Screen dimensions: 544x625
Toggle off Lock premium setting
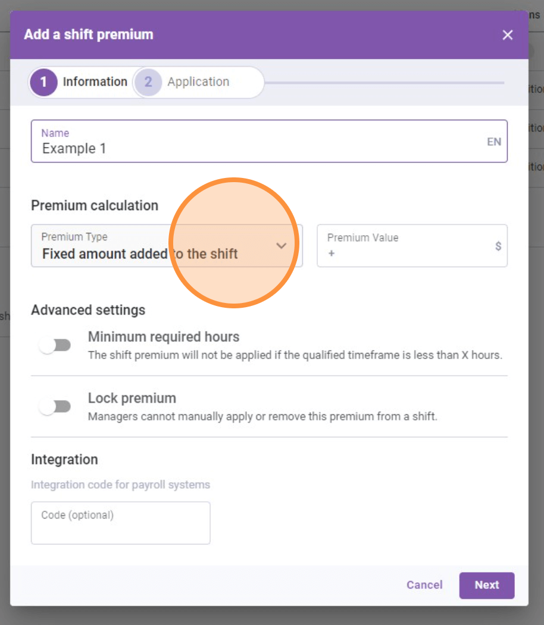[x=55, y=406]
